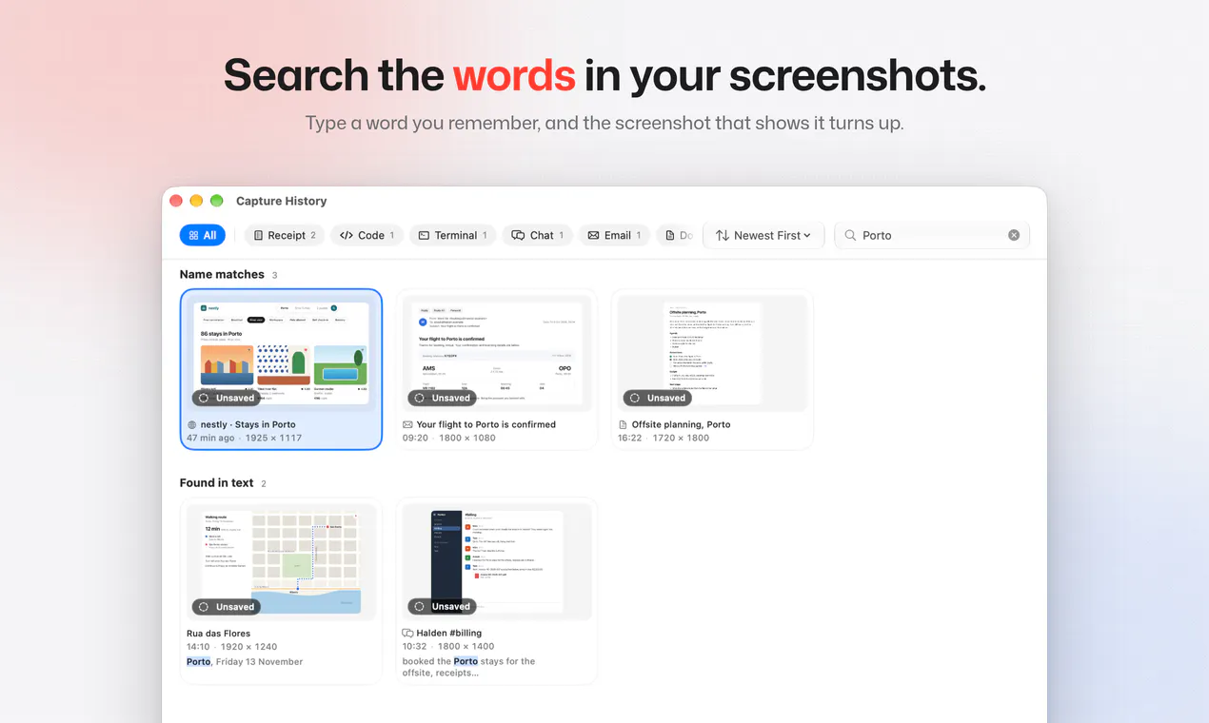Open the Rua das Flores map thumbnail
The height and width of the screenshot is (723, 1209).
click(281, 561)
